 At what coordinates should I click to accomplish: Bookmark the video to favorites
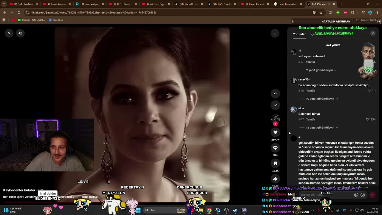[275, 163]
